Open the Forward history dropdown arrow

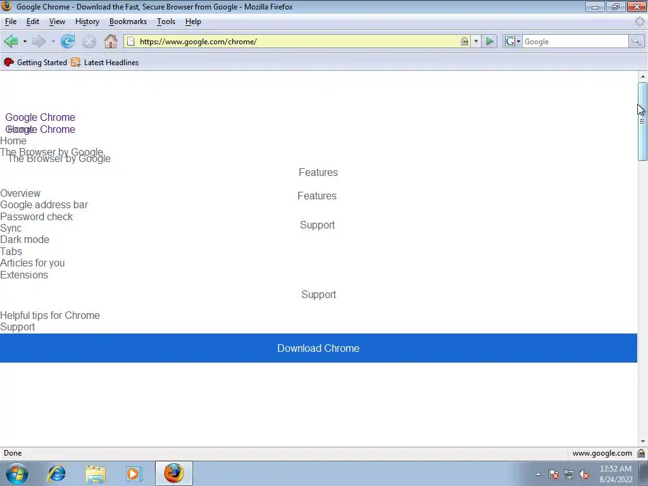point(53,41)
